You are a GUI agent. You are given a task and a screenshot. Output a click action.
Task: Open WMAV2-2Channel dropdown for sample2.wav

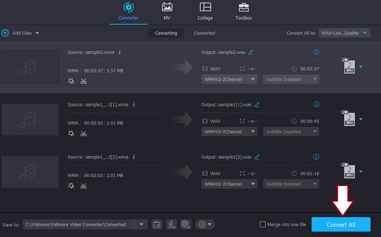point(229,79)
